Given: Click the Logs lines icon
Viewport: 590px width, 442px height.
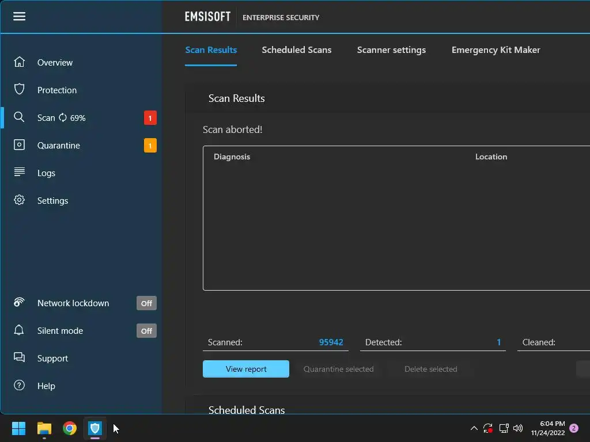Looking at the screenshot, I should coord(19,172).
